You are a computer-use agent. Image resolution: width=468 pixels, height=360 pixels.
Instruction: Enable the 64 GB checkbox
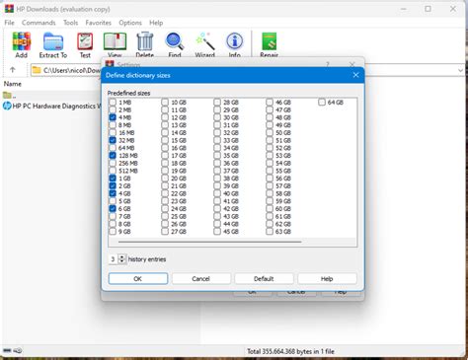(x=322, y=103)
